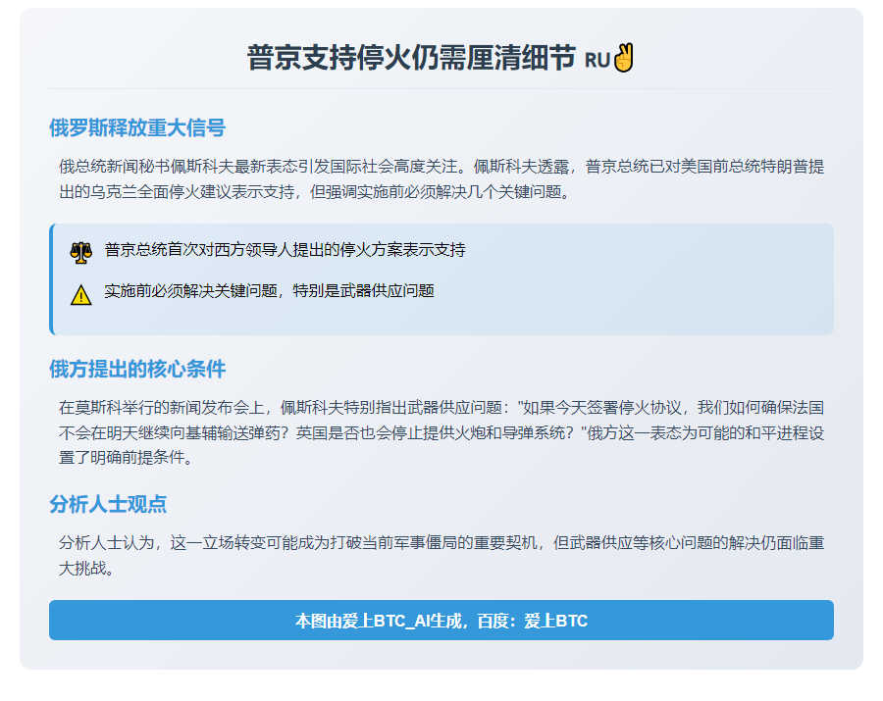Click the victory hand emoji in title
Screen dimensions: 883x701
[624, 58]
